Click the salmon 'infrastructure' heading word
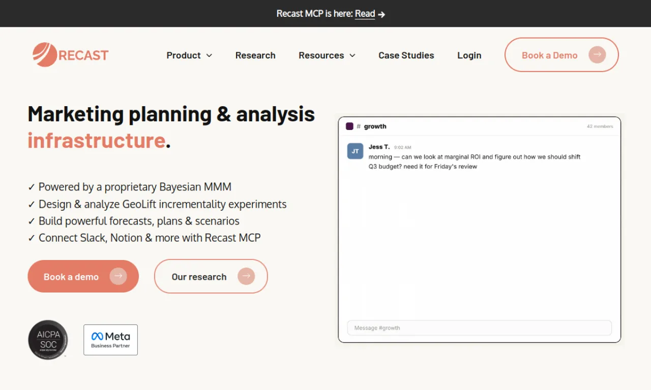This screenshot has height=390, width=651. coord(97,141)
